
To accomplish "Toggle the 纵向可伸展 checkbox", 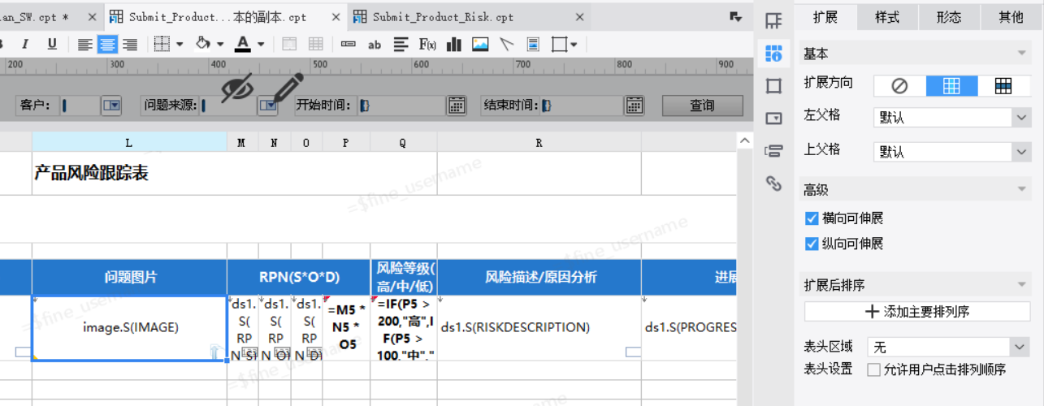I will click(811, 244).
